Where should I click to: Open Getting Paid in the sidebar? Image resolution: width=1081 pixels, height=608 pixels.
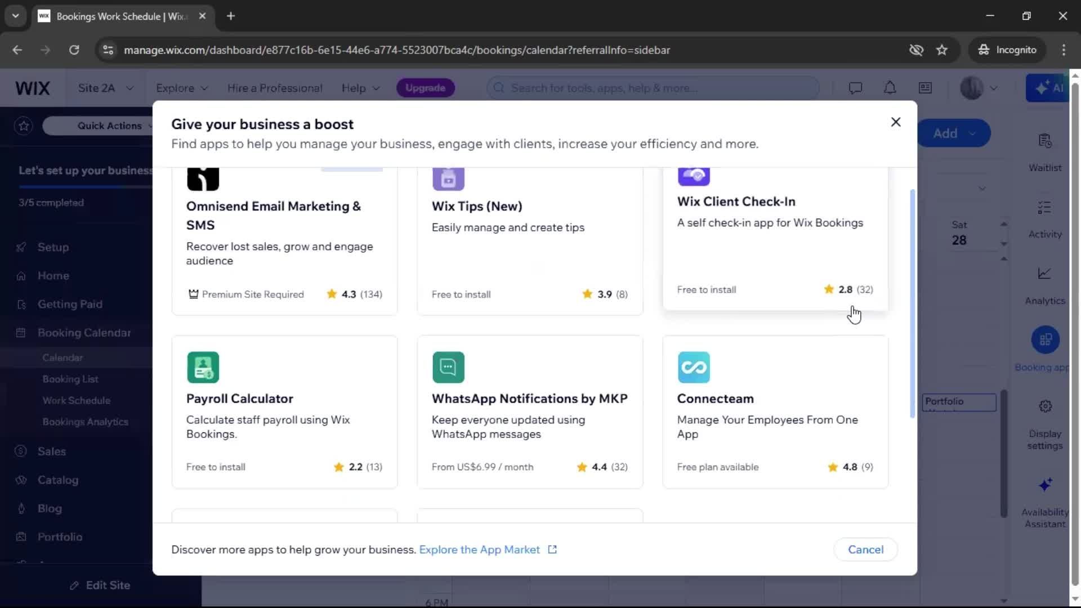tap(70, 304)
